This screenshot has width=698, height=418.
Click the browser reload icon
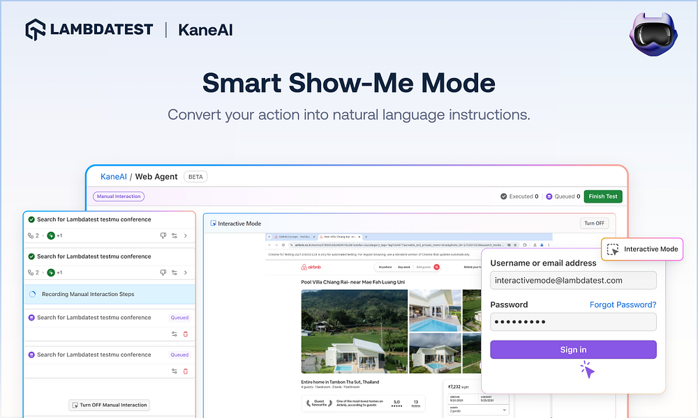283,245
